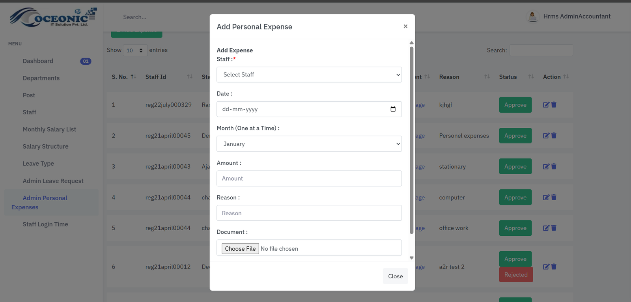
Task: Click the user avatar next to Hrms AdminAccountant
Action: point(533,17)
